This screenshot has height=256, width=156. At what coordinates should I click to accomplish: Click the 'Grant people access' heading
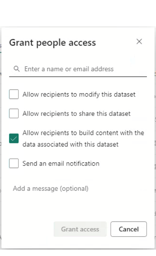pos(53,43)
